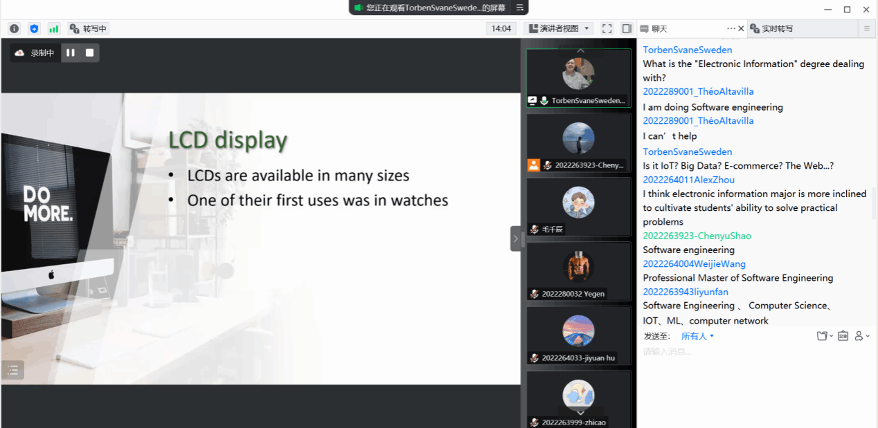
Task: Switch to the 实时转写 tab
Action: [x=777, y=29]
